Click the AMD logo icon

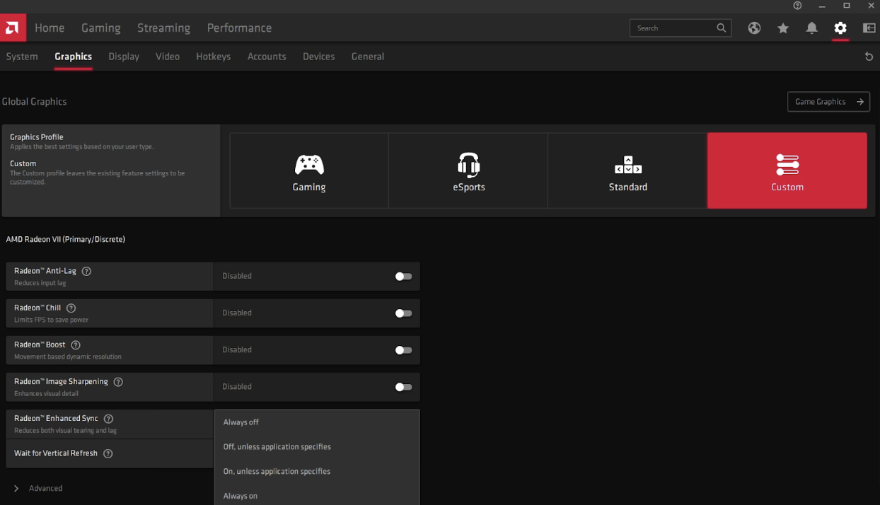(13, 28)
